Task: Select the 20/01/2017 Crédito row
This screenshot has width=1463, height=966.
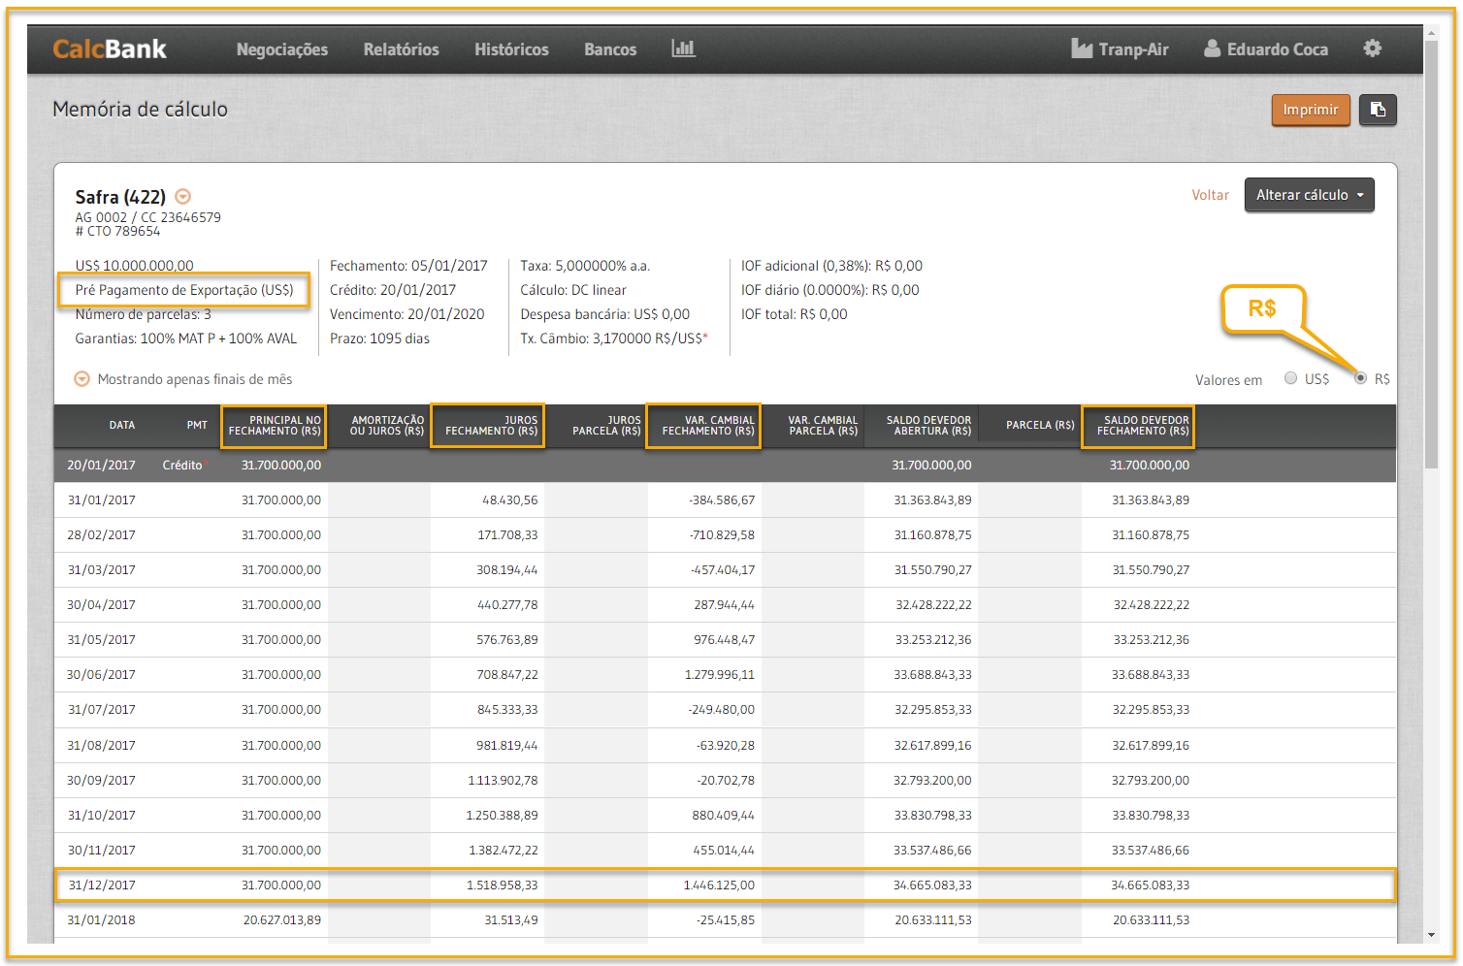Action: pyautogui.click(x=725, y=466)
